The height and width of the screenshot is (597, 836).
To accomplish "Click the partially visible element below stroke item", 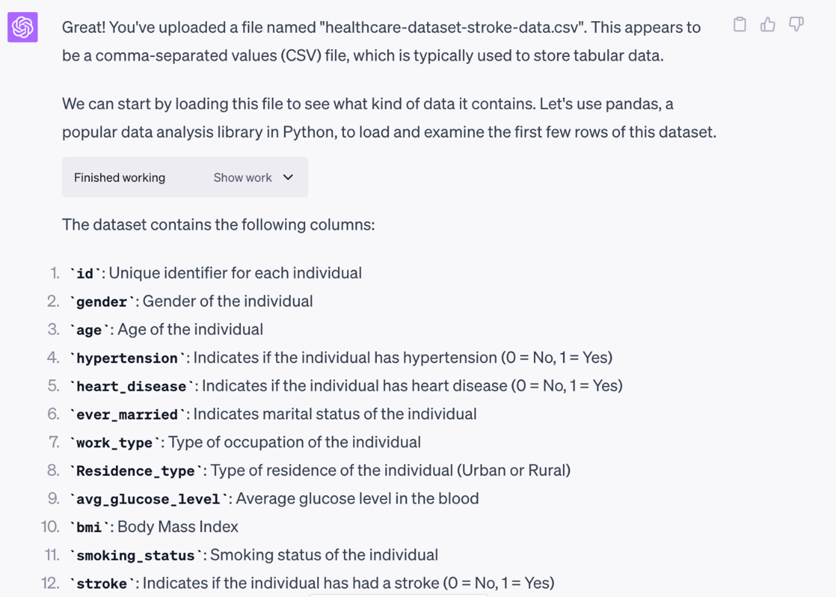I will [x=398, y=595].
